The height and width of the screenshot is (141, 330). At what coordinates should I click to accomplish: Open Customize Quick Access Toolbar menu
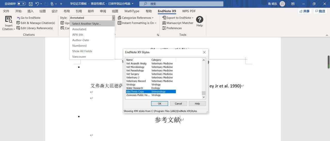coord(61,4)
